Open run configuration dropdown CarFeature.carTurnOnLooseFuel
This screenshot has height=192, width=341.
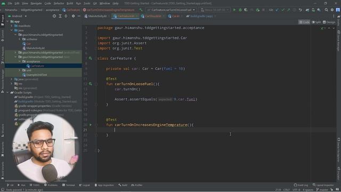[171, 10]
